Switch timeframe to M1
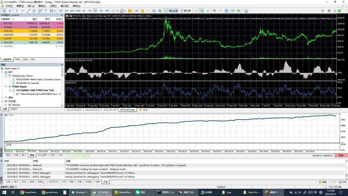The width and height of the screenshot is (348, 196). tap(61, 11)
